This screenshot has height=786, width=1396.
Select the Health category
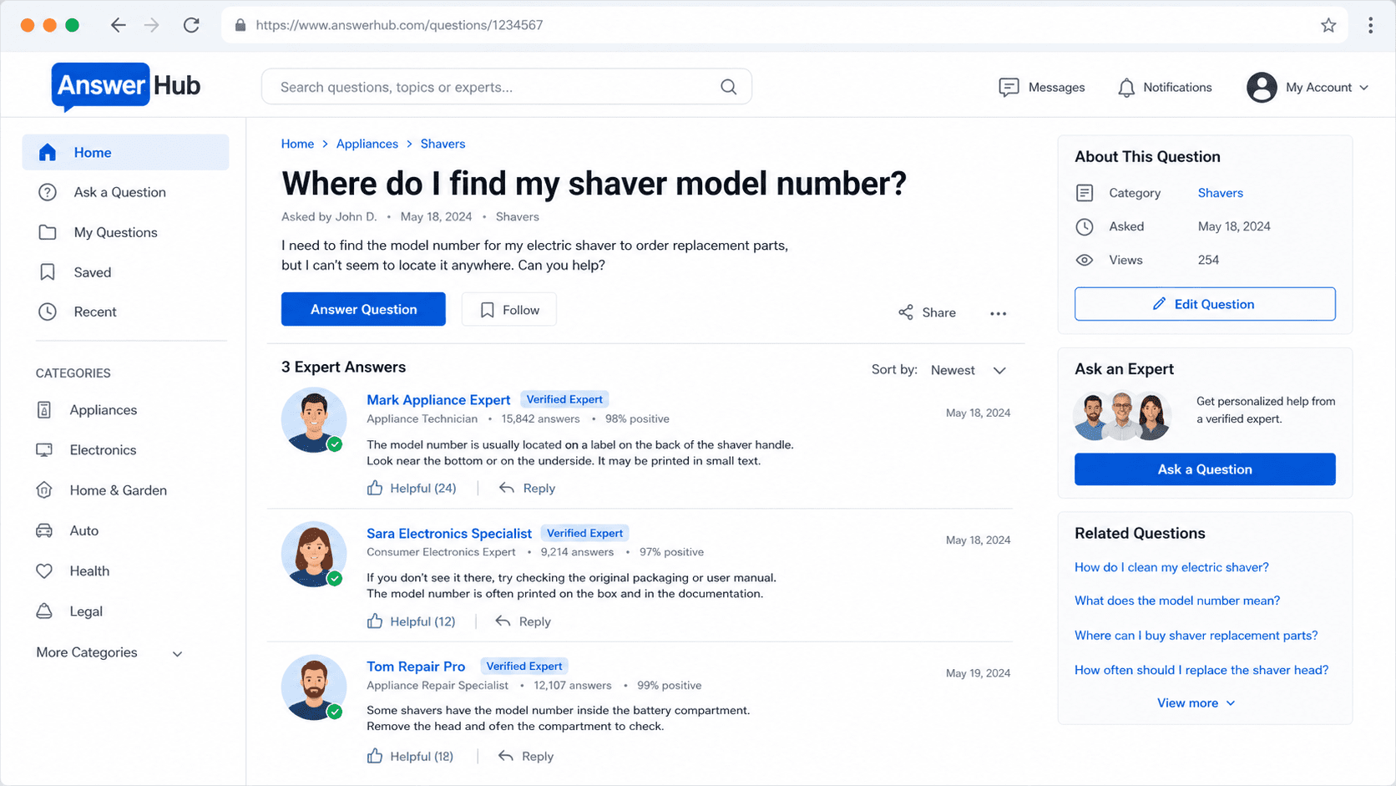point(73,571)
